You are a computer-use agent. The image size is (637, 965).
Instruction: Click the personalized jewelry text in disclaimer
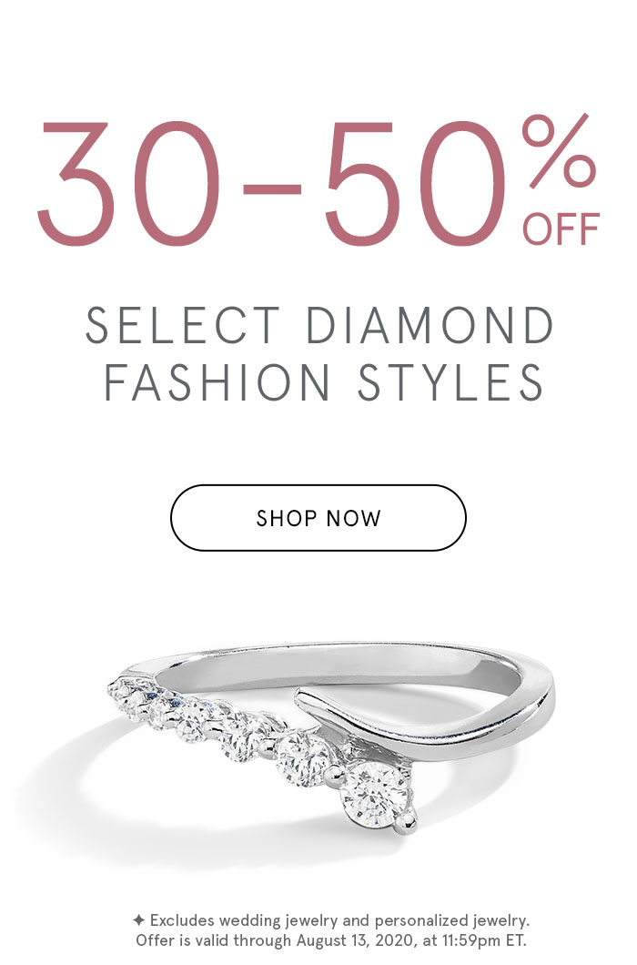pyautogui.click(x=452, y=920)
